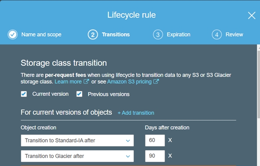
Task: Go to the Name and scope step
Action: (41, 34)
